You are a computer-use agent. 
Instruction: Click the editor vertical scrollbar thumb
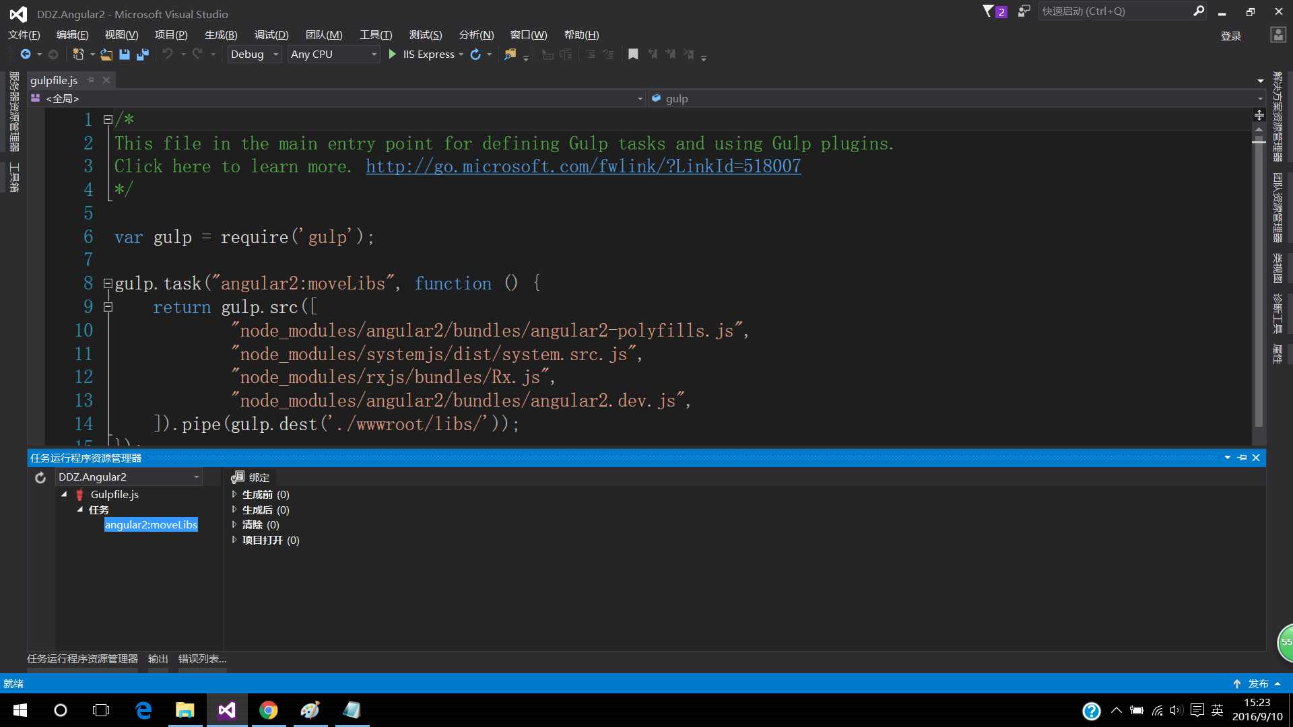(1258, 283)
